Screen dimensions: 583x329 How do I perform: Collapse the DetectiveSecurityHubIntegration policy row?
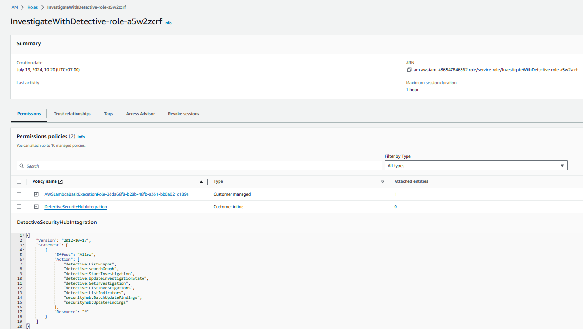(36, 207)
